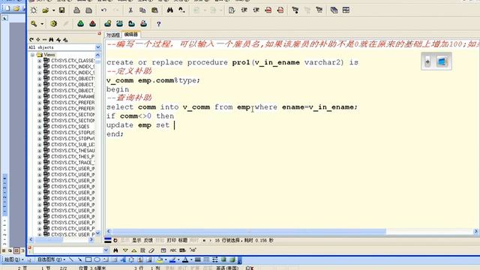Image resolution: width=480 pixels, height=270 pixels.
Task: Click the Copy icon
Action: point(142,10)
